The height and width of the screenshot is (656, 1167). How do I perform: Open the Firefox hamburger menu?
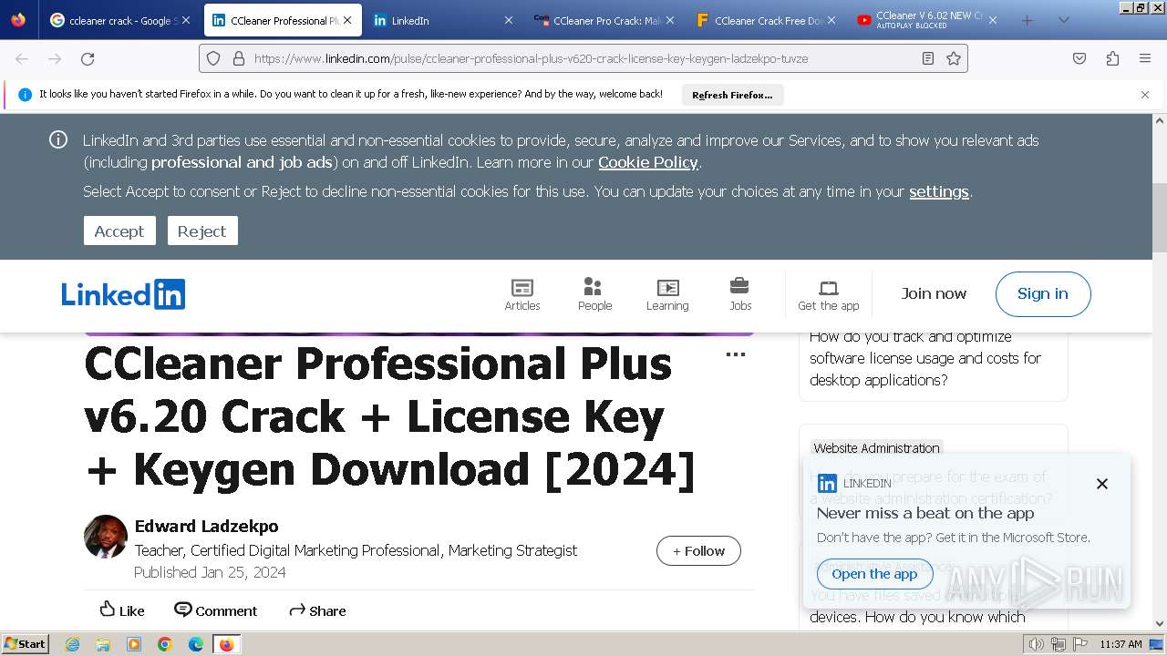[x=1145, y=58]
